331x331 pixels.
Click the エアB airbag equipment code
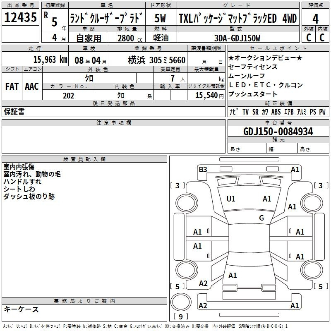coord(289,112)
